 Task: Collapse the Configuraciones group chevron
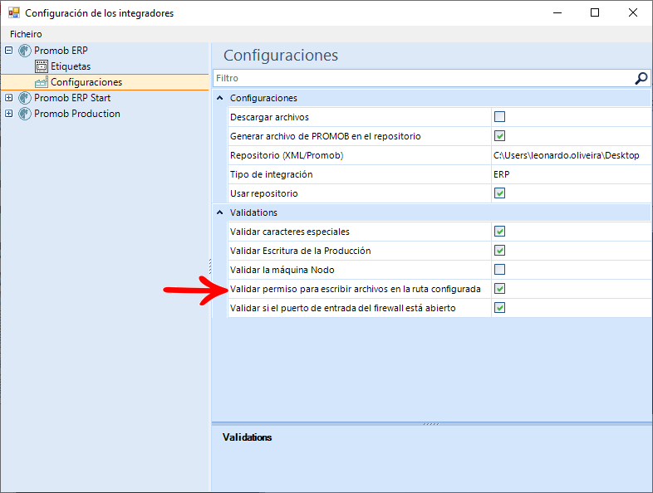click(x=220, y=98)
